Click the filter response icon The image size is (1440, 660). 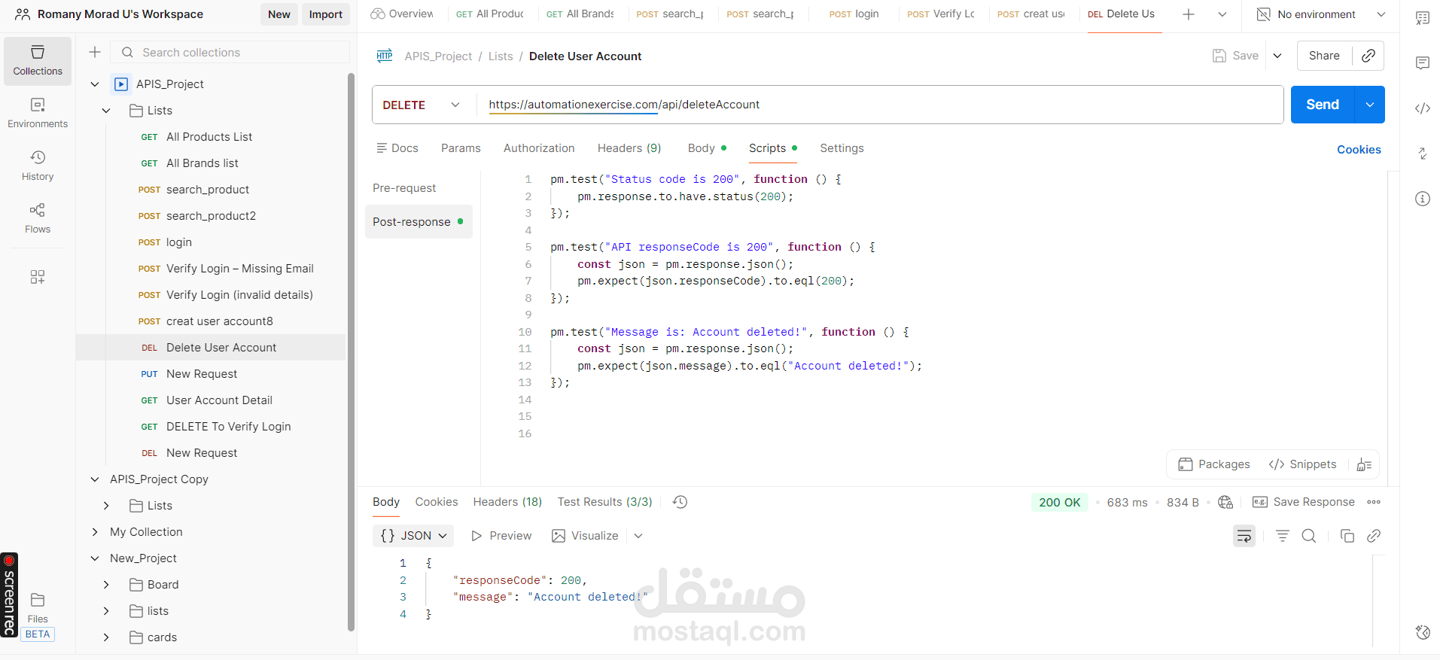1283,536
